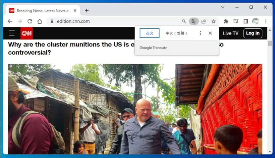This screenshot has width=275, height=158.
Task: Toggle the browser side panel icon
Action: 246,21
